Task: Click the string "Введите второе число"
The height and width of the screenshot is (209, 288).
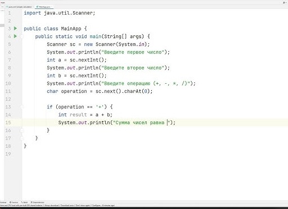Action: [x=133, y=68]
